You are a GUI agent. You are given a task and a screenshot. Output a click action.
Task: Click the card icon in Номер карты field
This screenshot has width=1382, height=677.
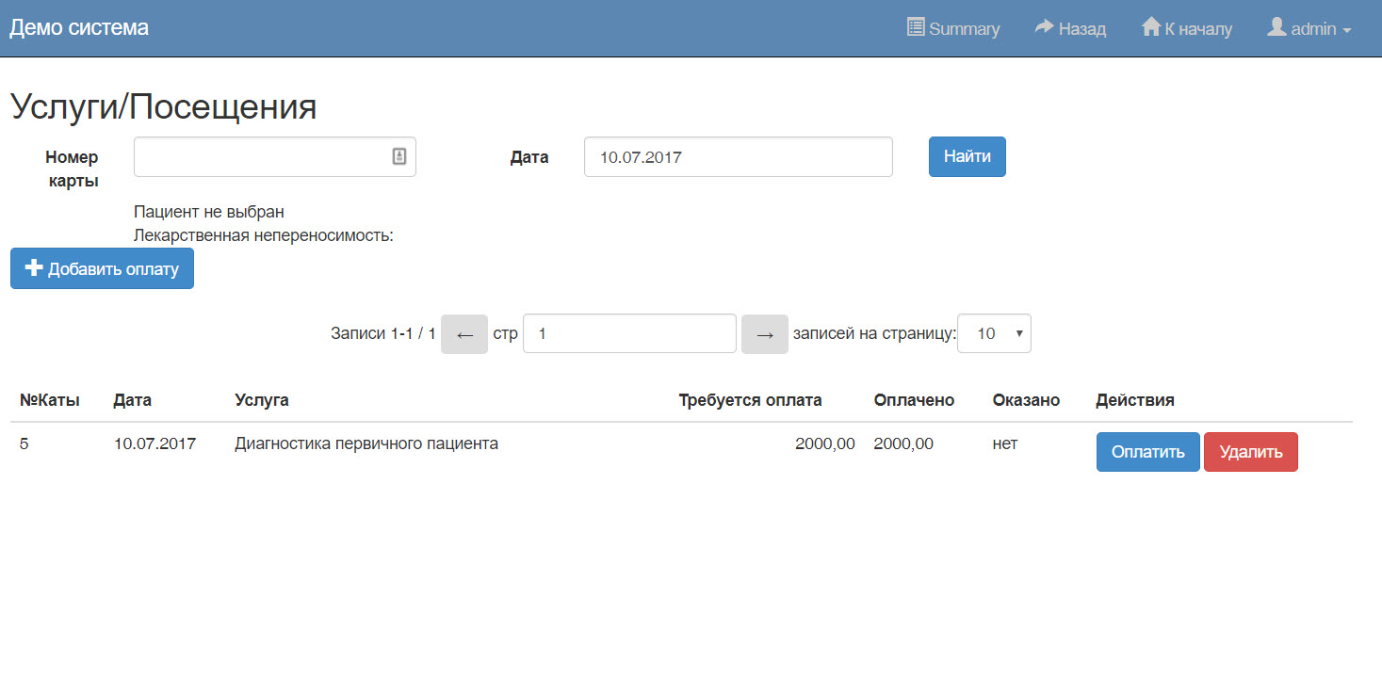[x=399, y=157]
